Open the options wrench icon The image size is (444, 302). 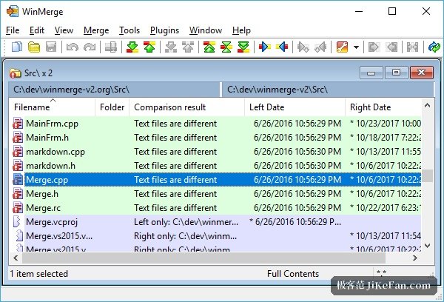pos(342,47)
